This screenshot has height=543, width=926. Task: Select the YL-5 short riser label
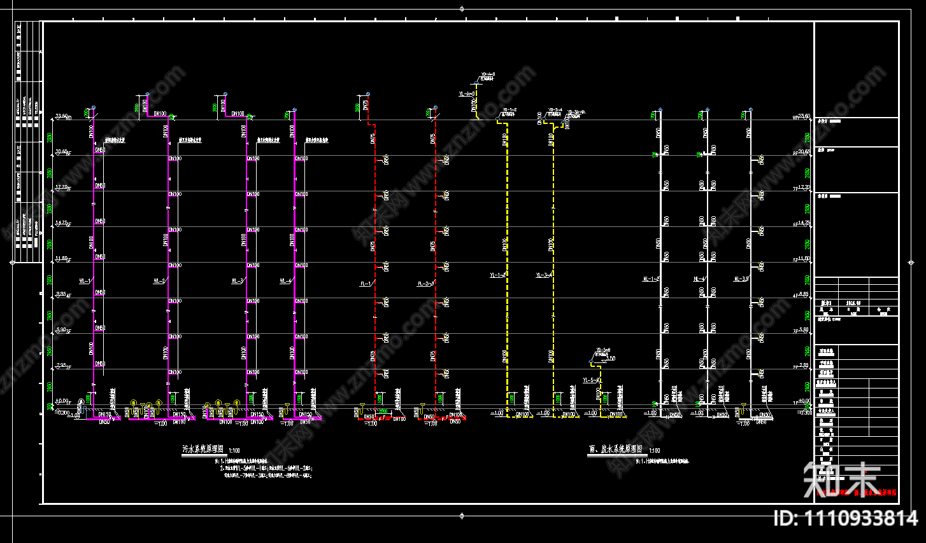pos(590,380)
